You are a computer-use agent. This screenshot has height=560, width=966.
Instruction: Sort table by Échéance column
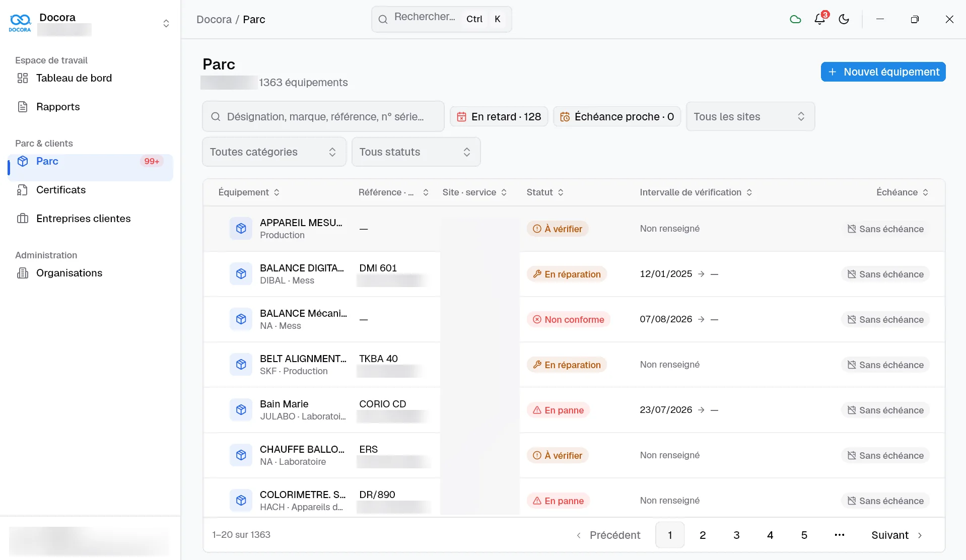click(x=902, y=192)
